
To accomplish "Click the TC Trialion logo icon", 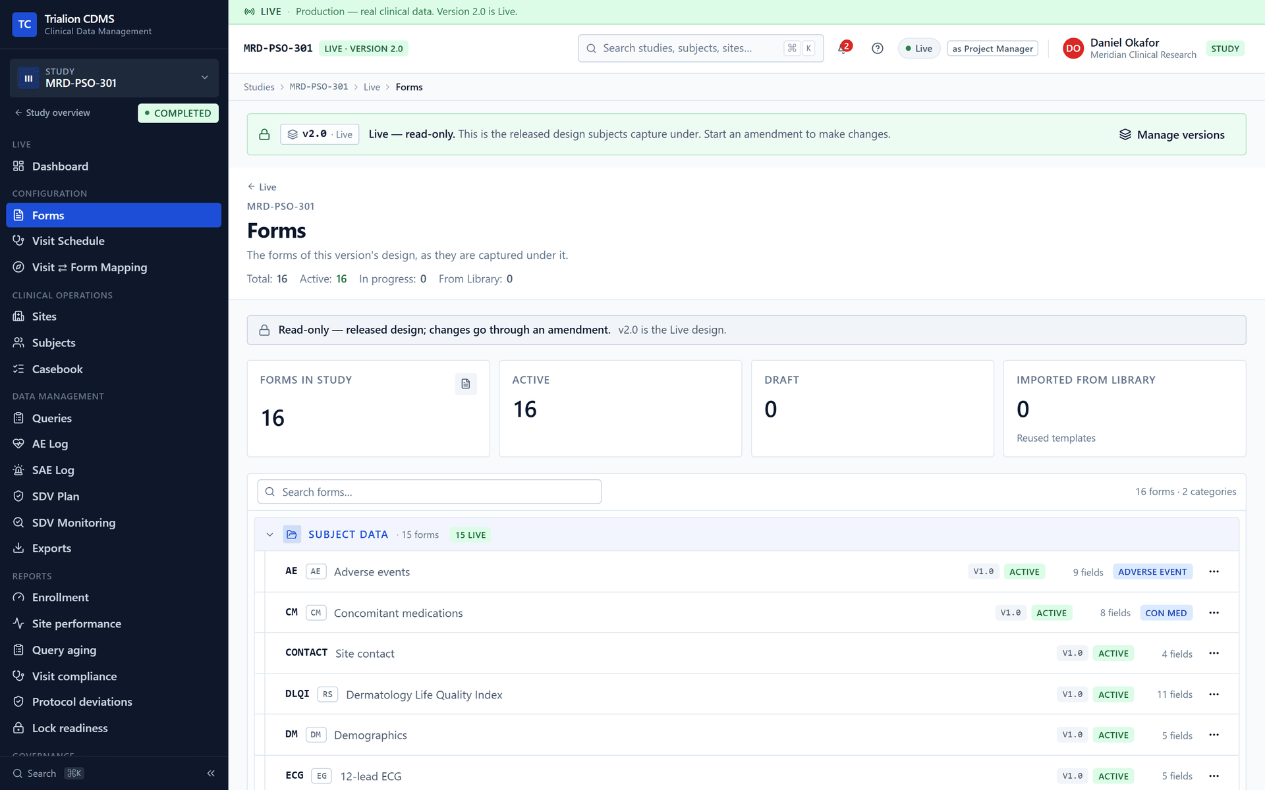I will [x=24, y=24].
